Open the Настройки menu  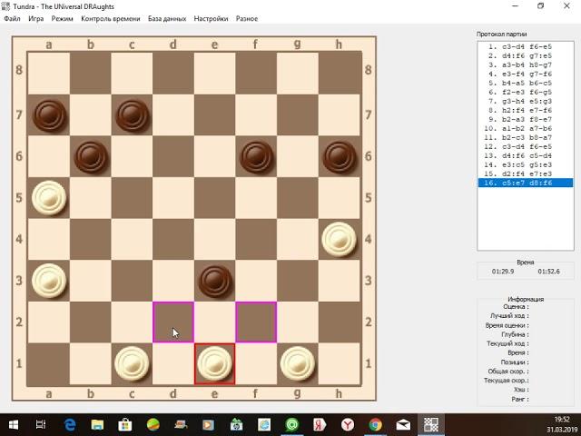[211, 18]
